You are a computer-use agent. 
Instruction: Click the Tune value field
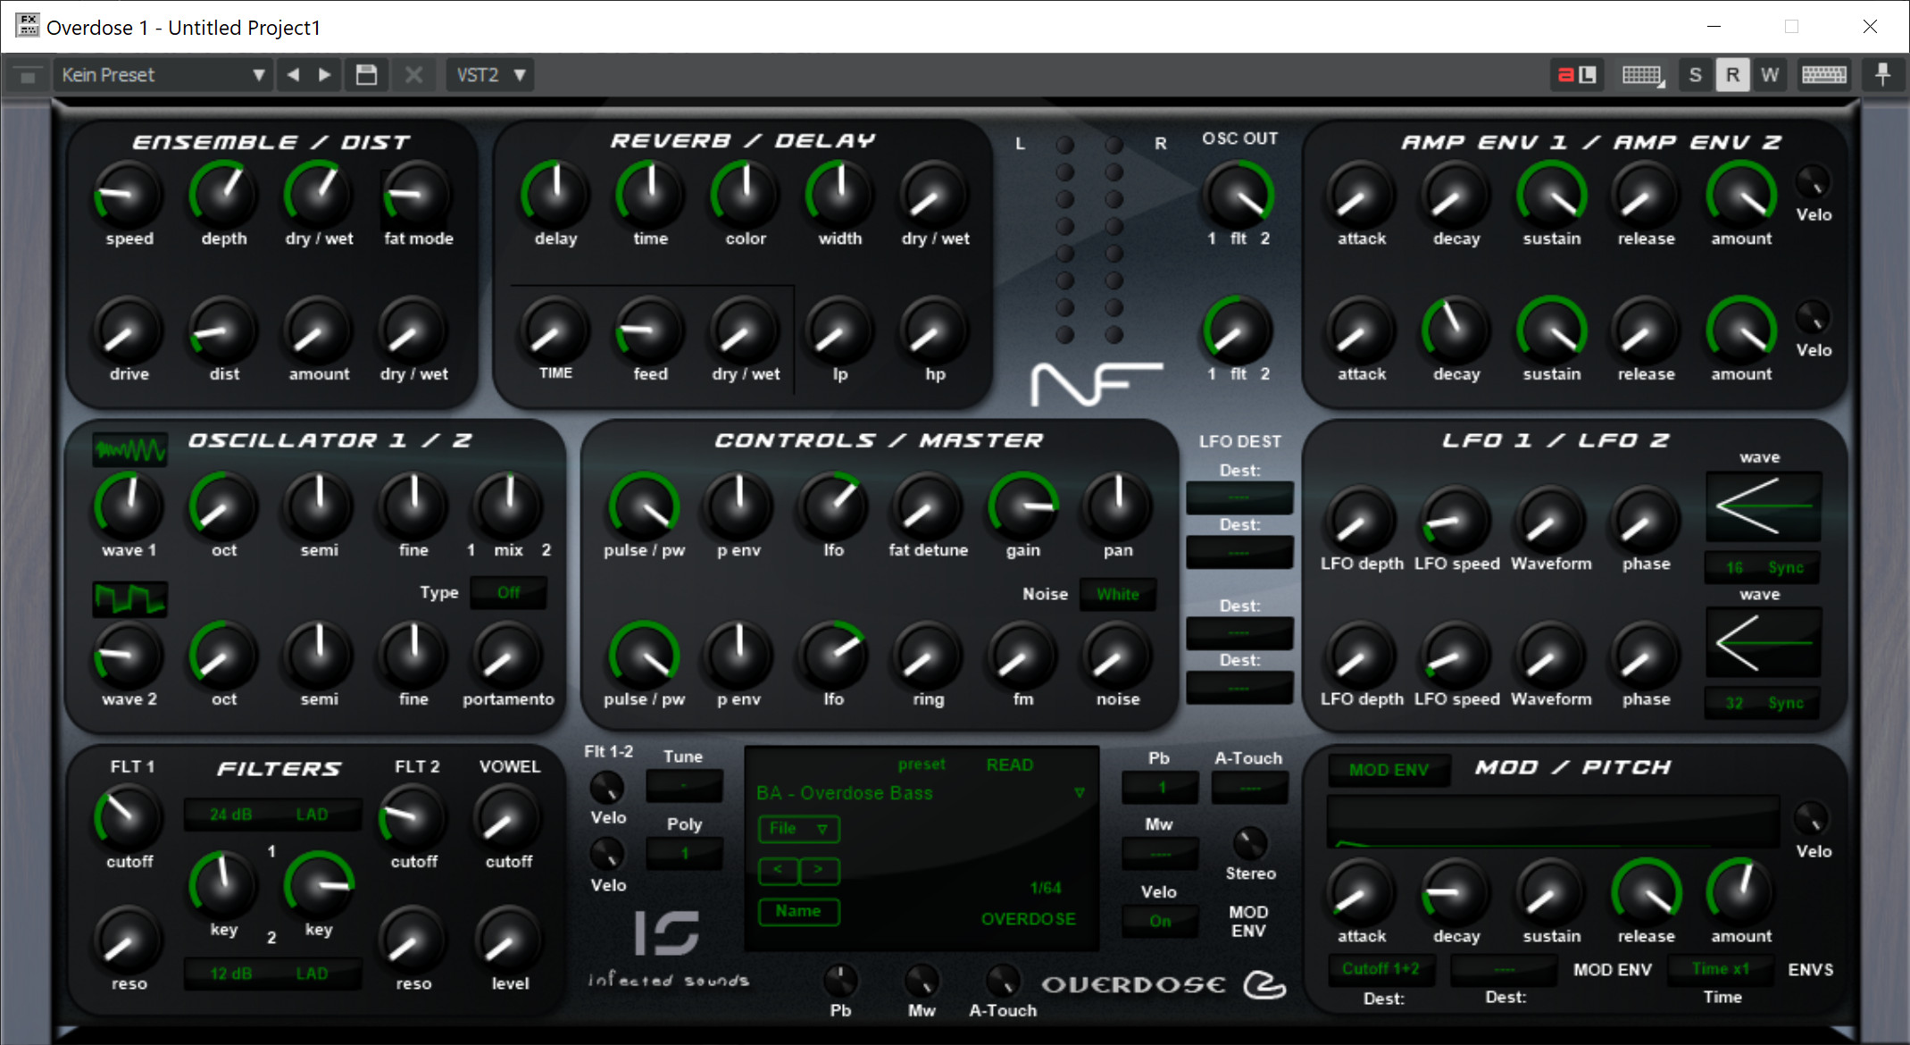[684, 786]
